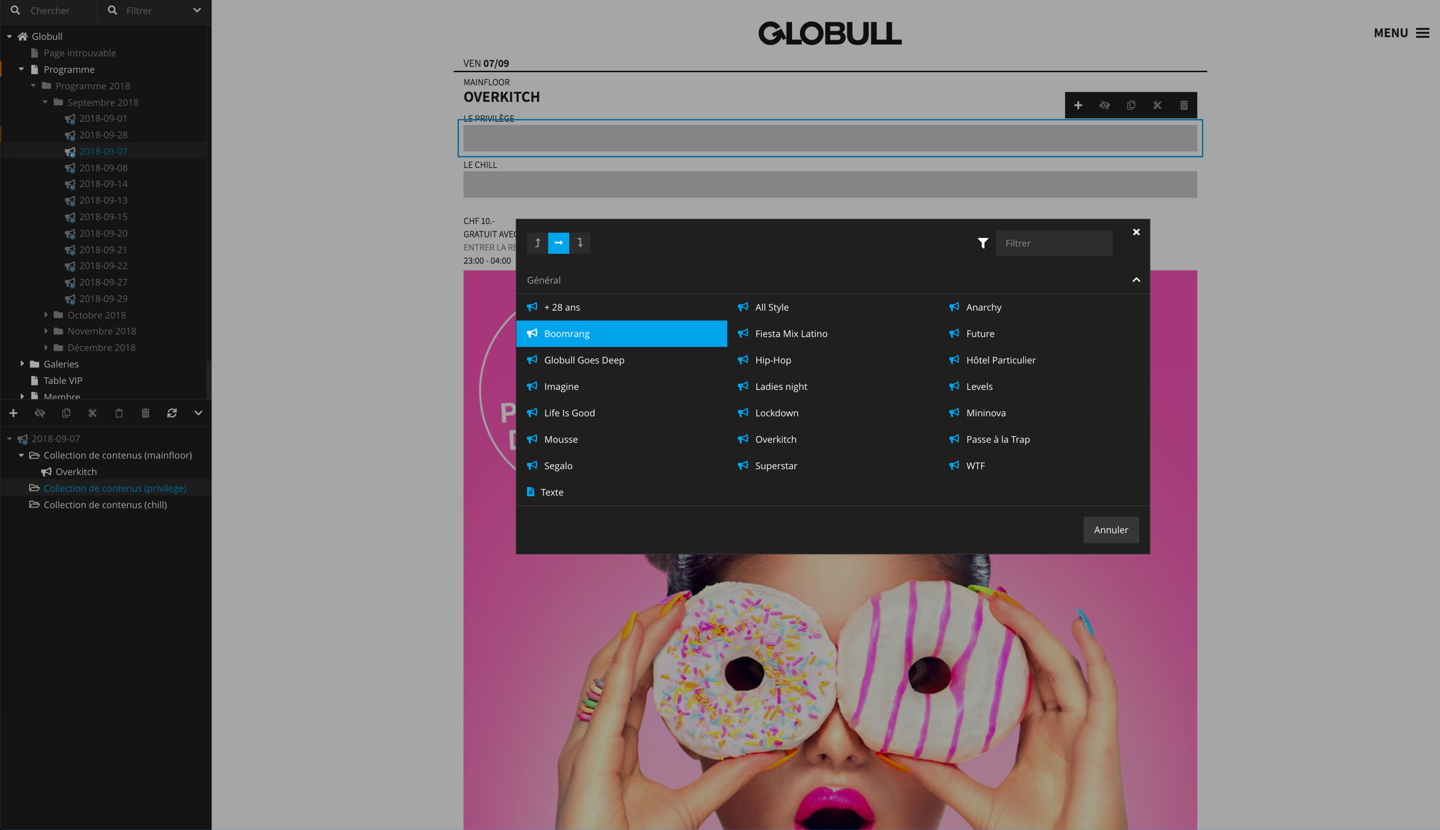Click cut node icon in tree toolbar
This screenshot has height=830, width=1440.
coord(93,413)
